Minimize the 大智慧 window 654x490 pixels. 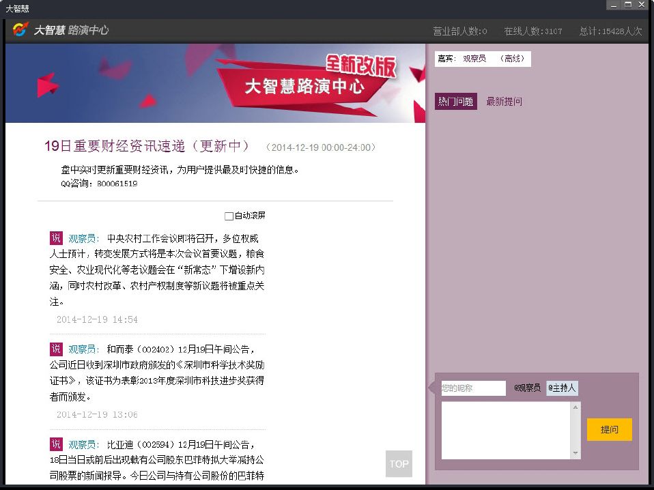(x=614, y=5)
